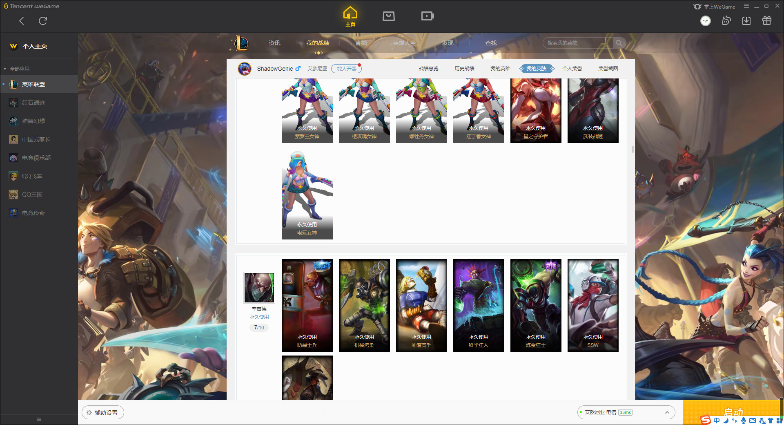Screen dimensions: 784x425
Task: Click the page vertical scrollbar thumb
Action: tap(633, 149)
